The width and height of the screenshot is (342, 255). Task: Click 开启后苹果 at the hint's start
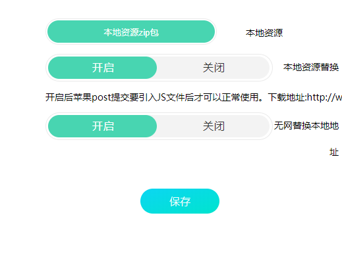pyautogui.click(x=69, y=97)
